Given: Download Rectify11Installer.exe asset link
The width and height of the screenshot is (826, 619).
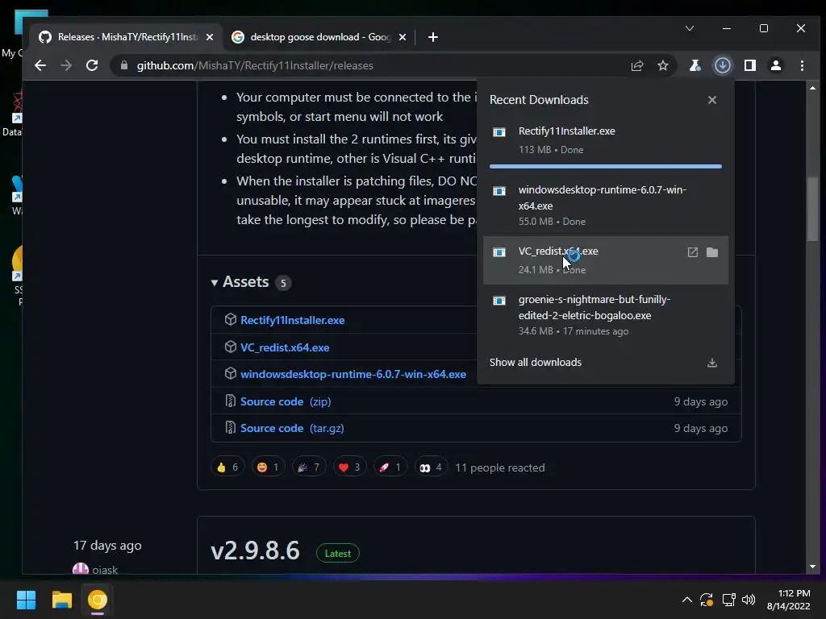Looking at the screenshot, I should [x=292, y=320].
